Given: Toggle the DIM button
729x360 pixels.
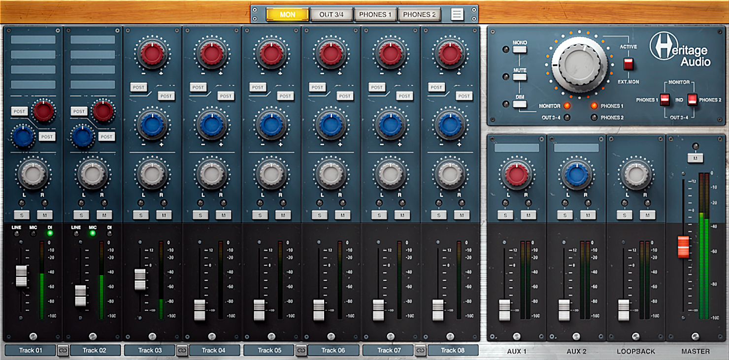Looking at the screenshot, I should pos(520,104).
